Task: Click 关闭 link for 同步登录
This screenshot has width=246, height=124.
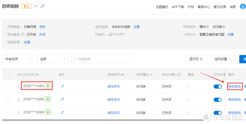Action: tap(42, 35)
